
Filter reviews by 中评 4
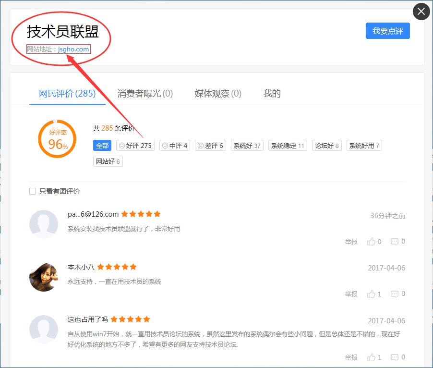click(x=174, y=146)
